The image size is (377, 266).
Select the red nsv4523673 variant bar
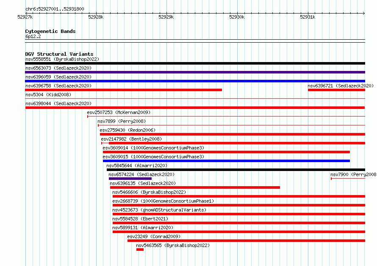click(x=239, y=214)
